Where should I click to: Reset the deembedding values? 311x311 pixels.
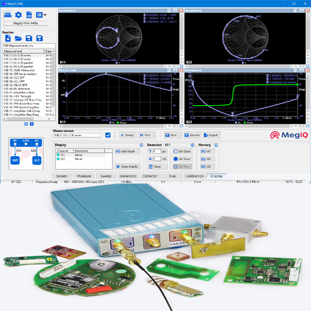(157, 167)
